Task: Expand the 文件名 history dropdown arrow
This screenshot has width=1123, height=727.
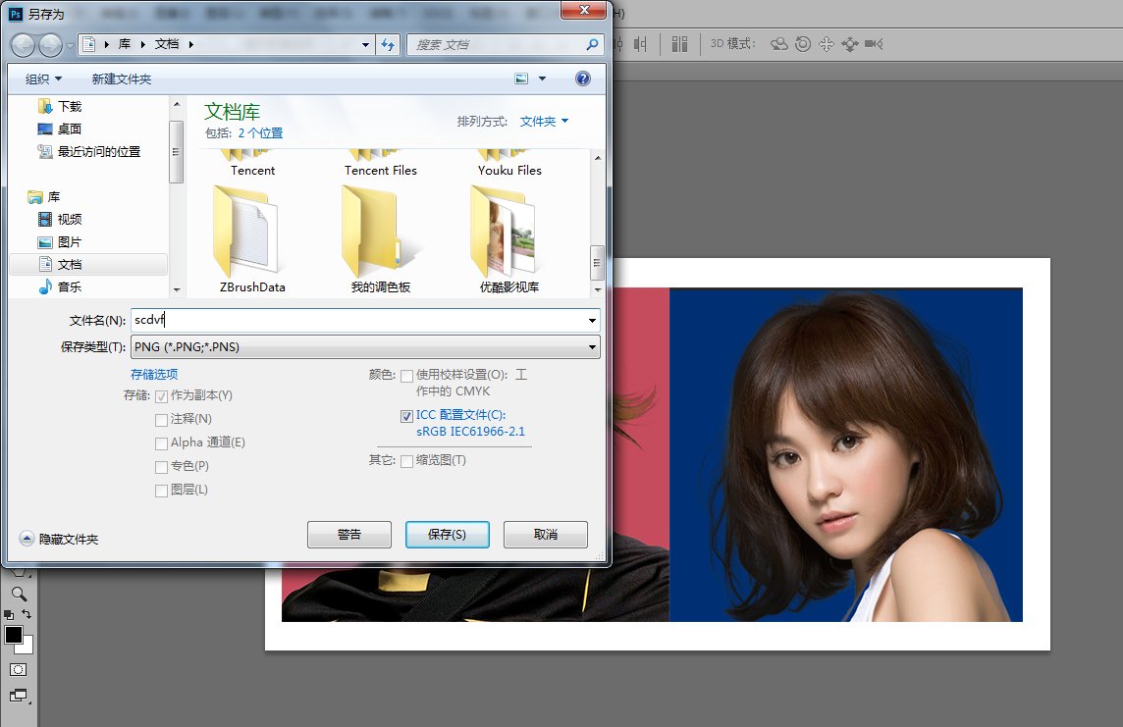Action: pos(590,320)
